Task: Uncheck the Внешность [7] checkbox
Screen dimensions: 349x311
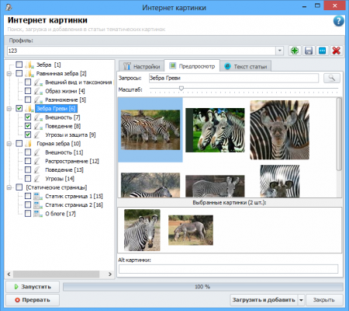Action: (28, 117)
